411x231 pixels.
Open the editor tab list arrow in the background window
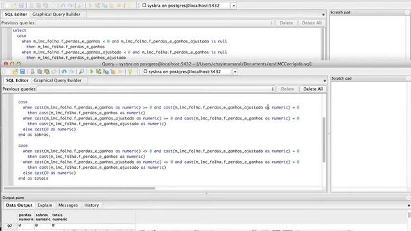323,15
